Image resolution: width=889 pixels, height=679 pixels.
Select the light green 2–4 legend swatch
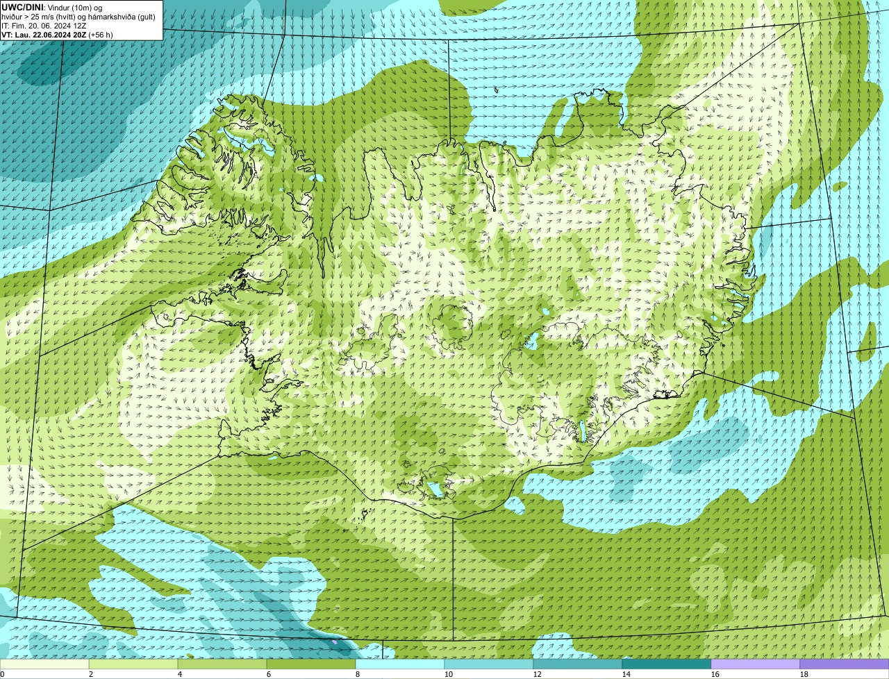coord(133,664)
